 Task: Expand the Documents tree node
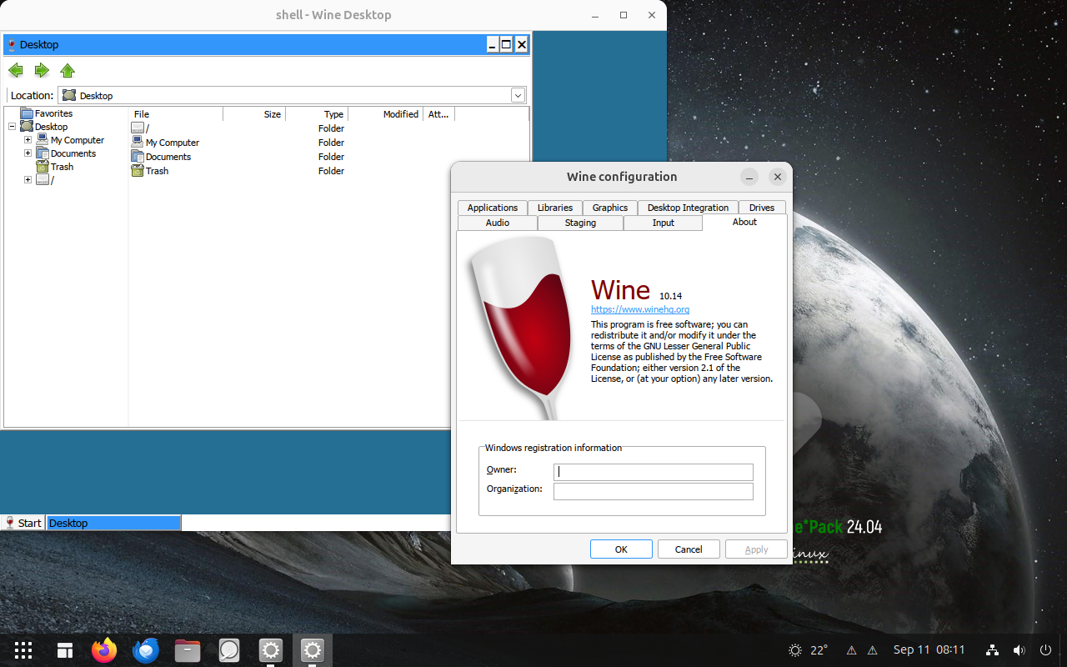(x=28, y=153)
